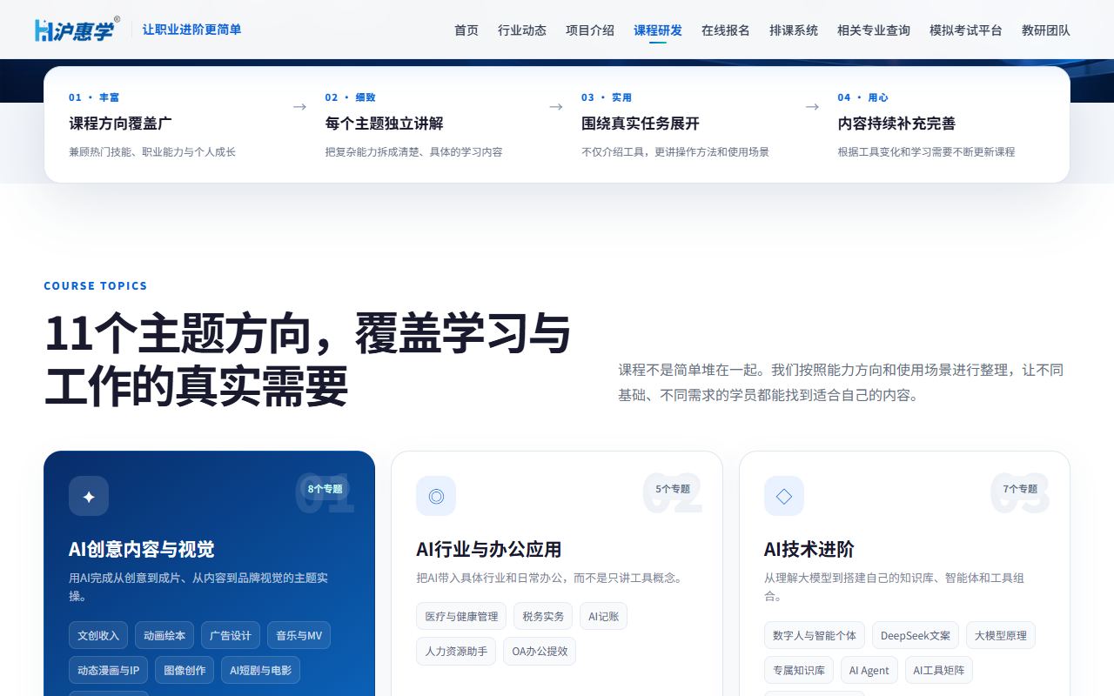Click the 文创收入 tag
1114x696 pixels.
click(x=98, y=635)
